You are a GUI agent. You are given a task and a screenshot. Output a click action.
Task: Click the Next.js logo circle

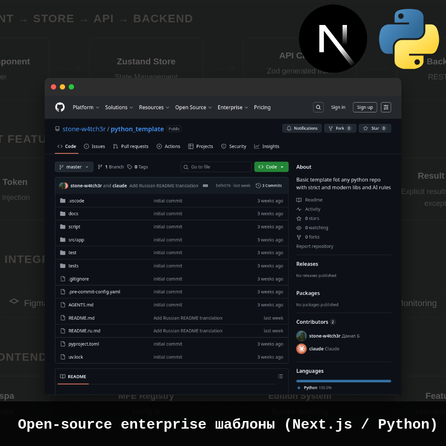tap(333, 39)
